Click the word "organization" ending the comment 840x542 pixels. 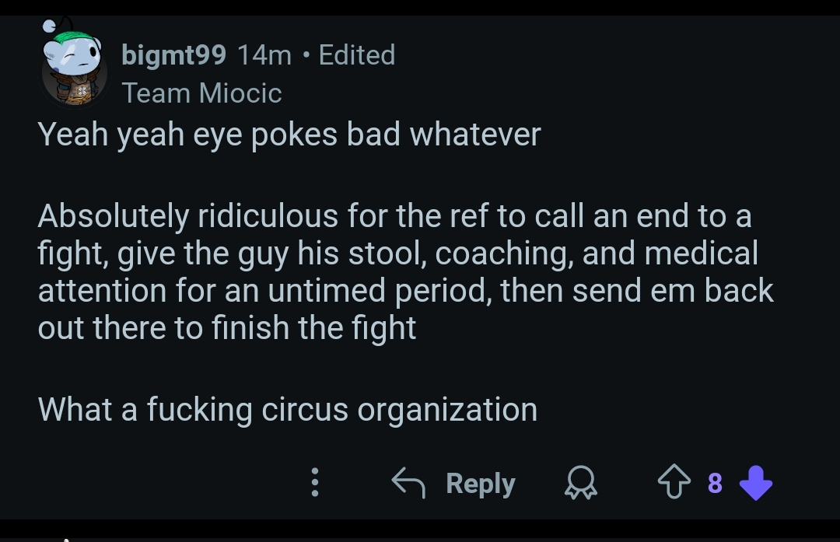pos(447,410)
